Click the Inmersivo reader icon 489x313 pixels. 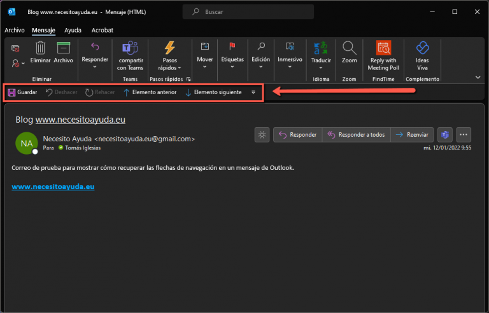(x=290, y=46)
